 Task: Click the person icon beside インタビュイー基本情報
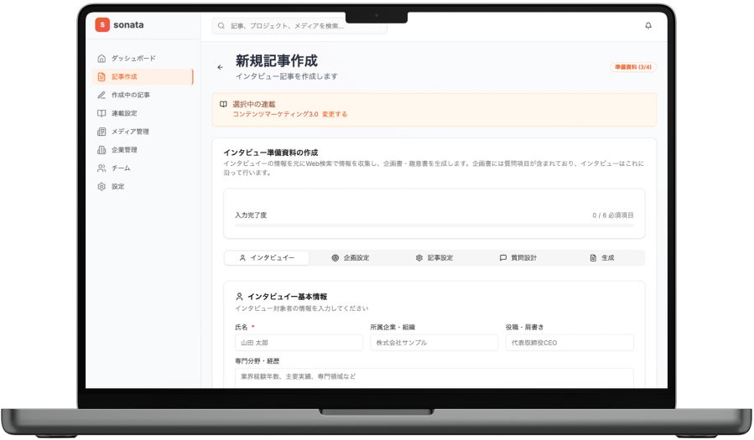point(240,297)
